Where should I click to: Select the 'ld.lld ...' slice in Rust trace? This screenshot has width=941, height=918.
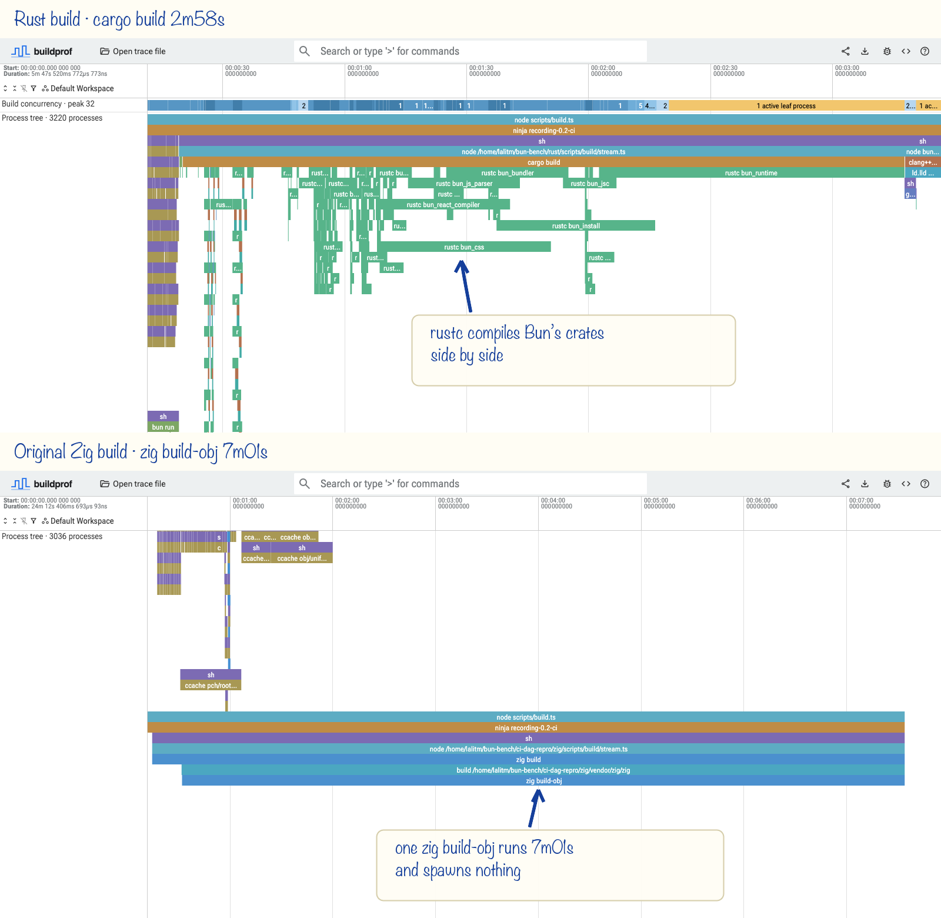pyautogui.click(x=923, y=173)
